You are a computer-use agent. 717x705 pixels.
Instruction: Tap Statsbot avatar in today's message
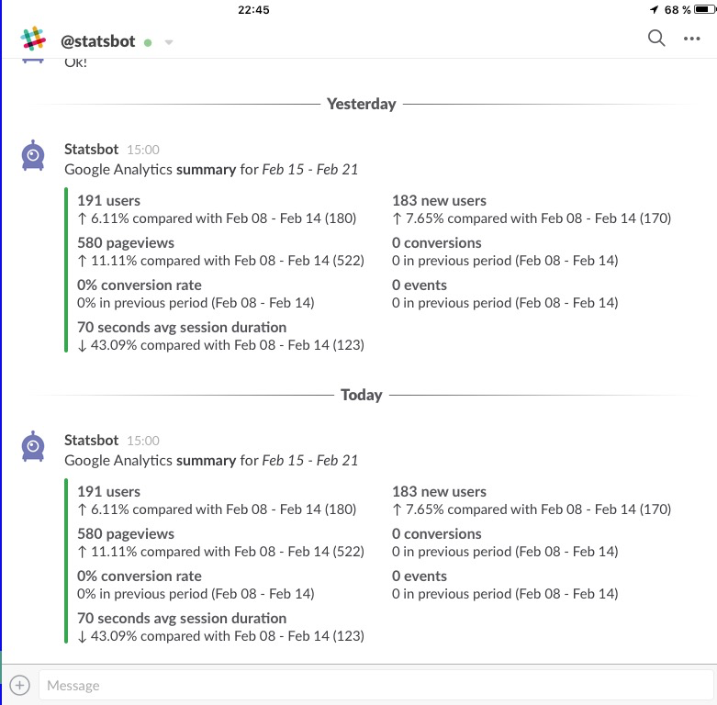[x=33, y=446]
